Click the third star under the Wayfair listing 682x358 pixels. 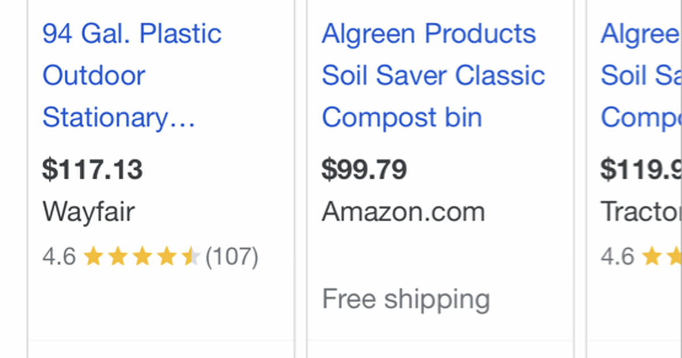(142, 256)
